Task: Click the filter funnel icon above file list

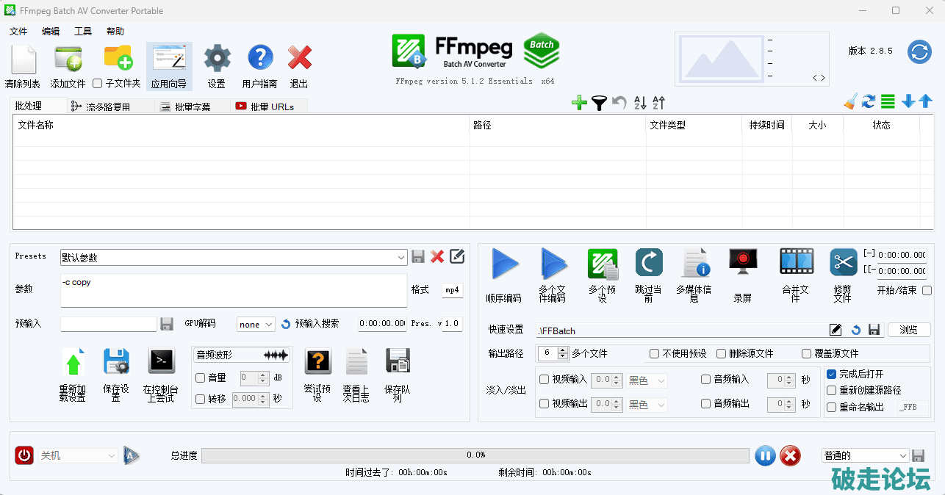Action: pos(599,104)
